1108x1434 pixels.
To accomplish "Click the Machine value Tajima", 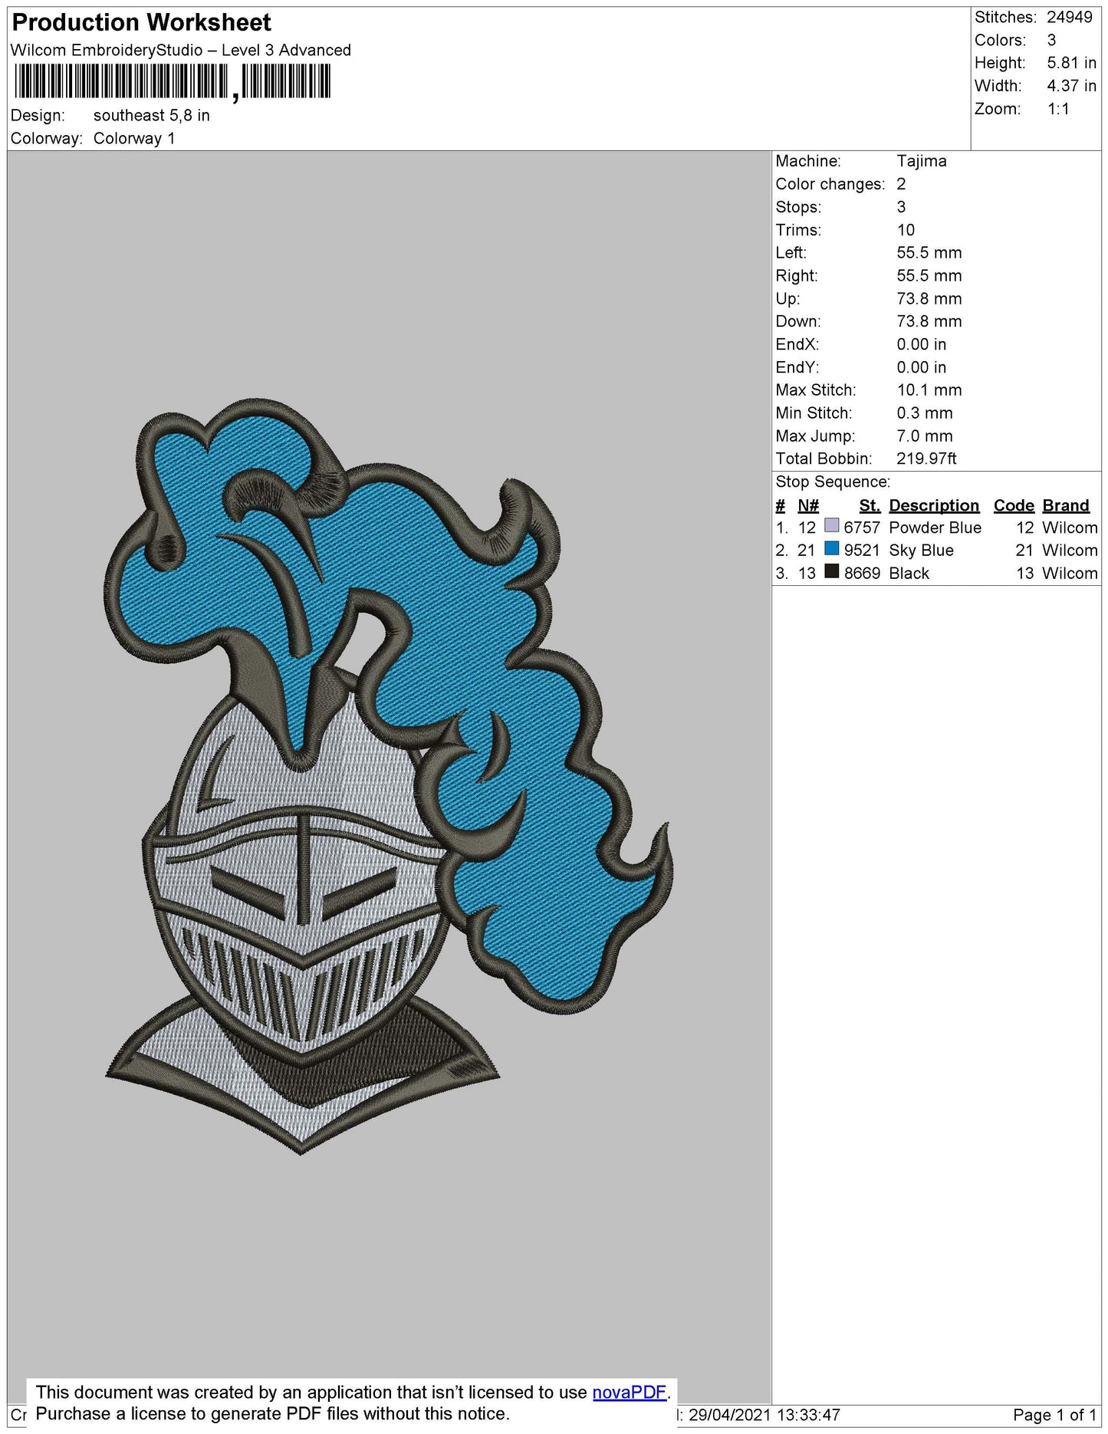I will click(x=922, y=162).
